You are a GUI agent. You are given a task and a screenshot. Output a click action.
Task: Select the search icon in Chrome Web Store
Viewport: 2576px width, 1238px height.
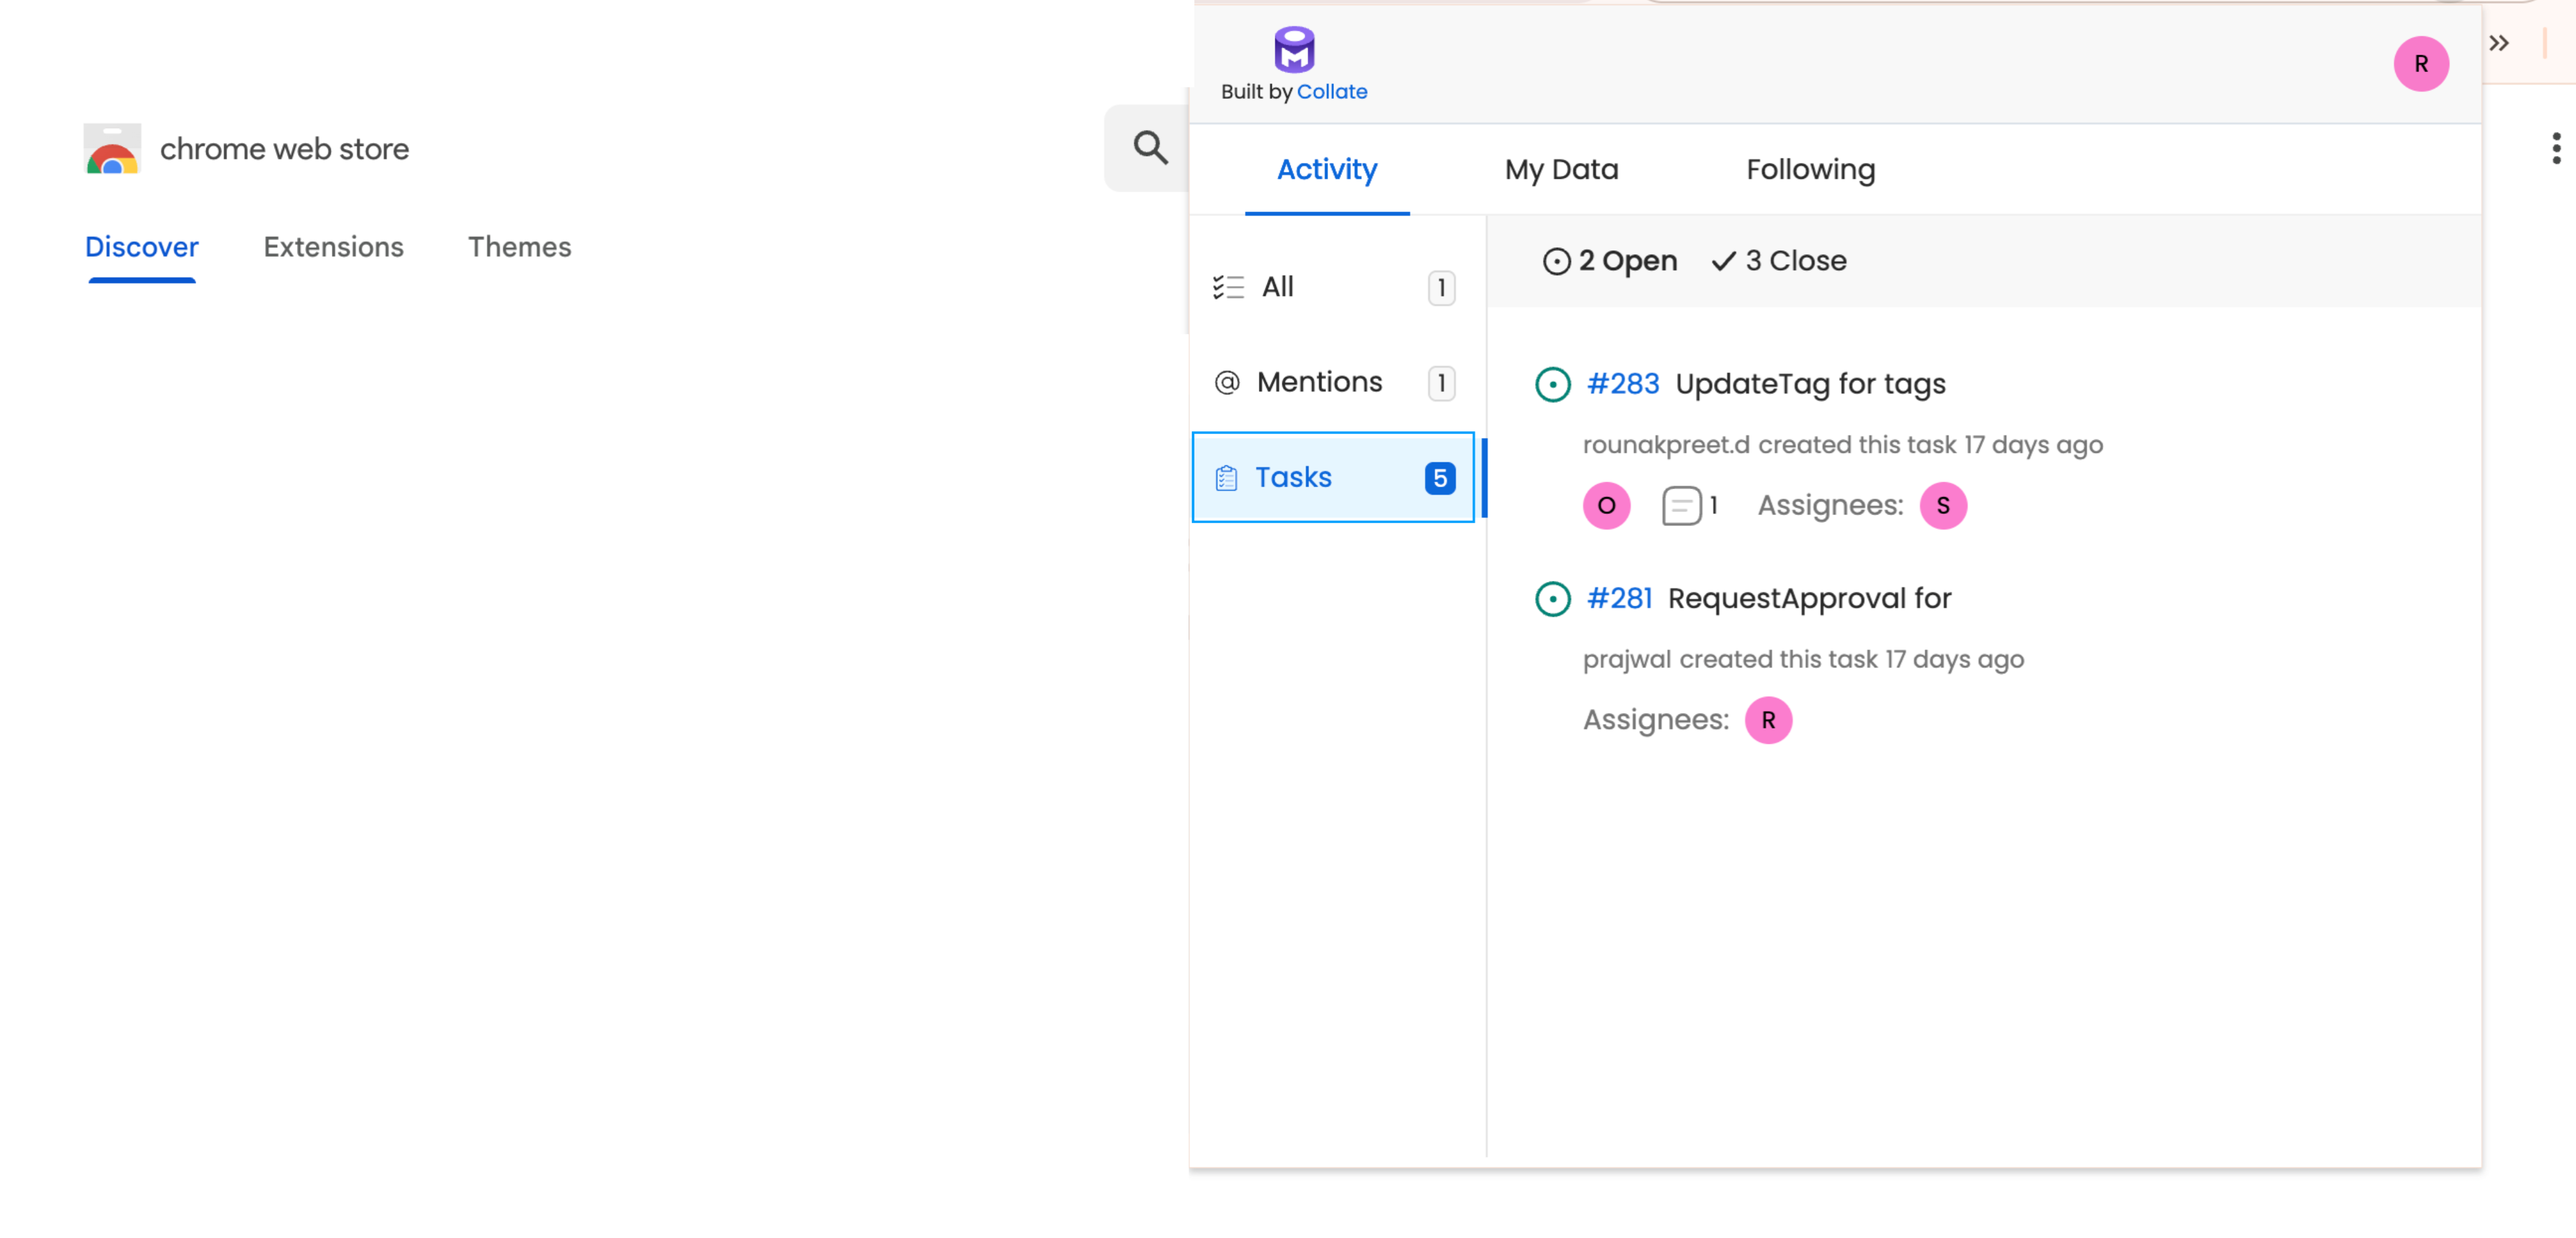point(1150,147)
